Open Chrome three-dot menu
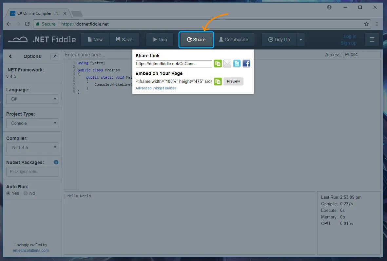Viewport: 387px width, 261px height. 377,24
